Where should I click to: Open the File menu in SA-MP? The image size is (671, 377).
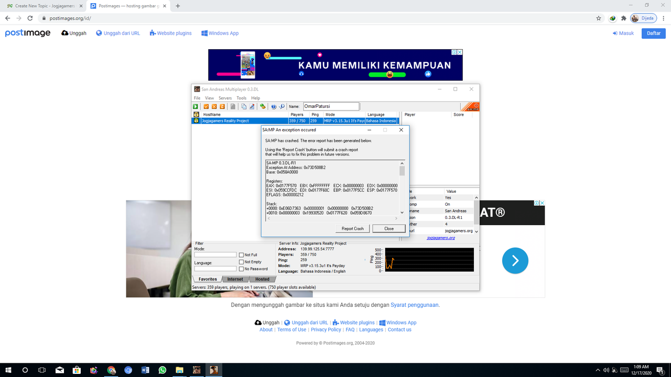(x=197, y=98)
